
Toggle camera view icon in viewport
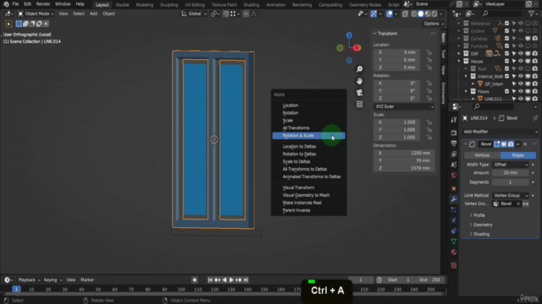[359, 93]
